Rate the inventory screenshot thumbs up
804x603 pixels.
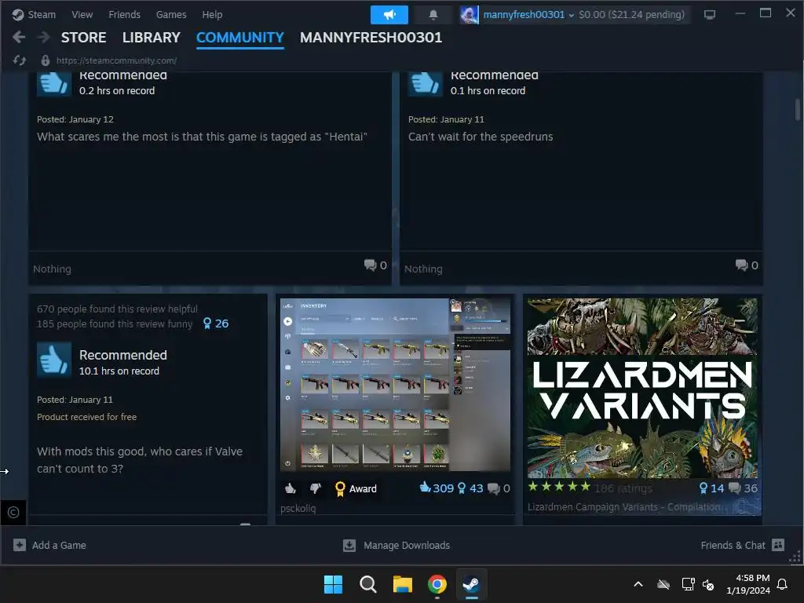point(291,488)
